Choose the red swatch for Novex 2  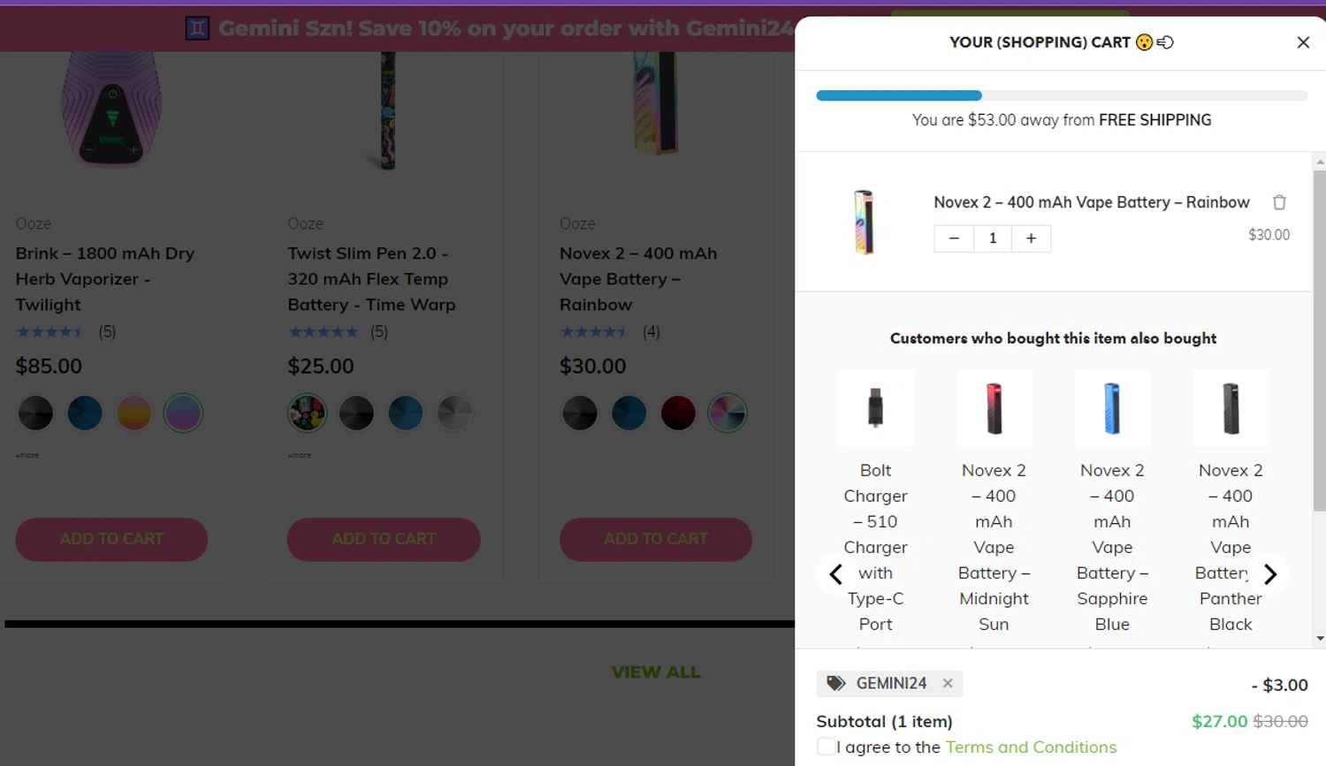click(x=678, y=413)
